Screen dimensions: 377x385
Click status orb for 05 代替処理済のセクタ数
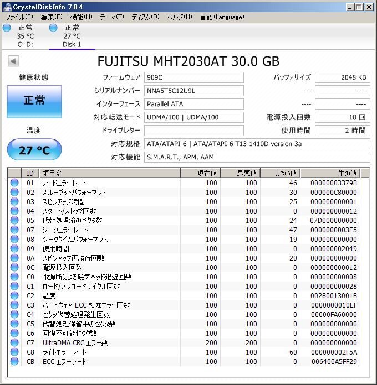(x=14, y=221)
